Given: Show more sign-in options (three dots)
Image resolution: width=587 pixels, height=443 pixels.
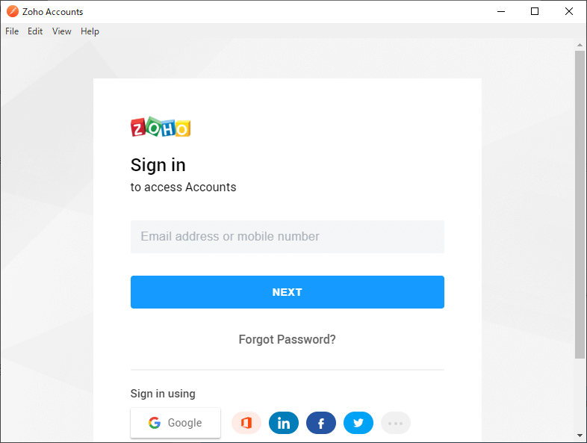Looking at the screenshot, I should coord(396,423).
